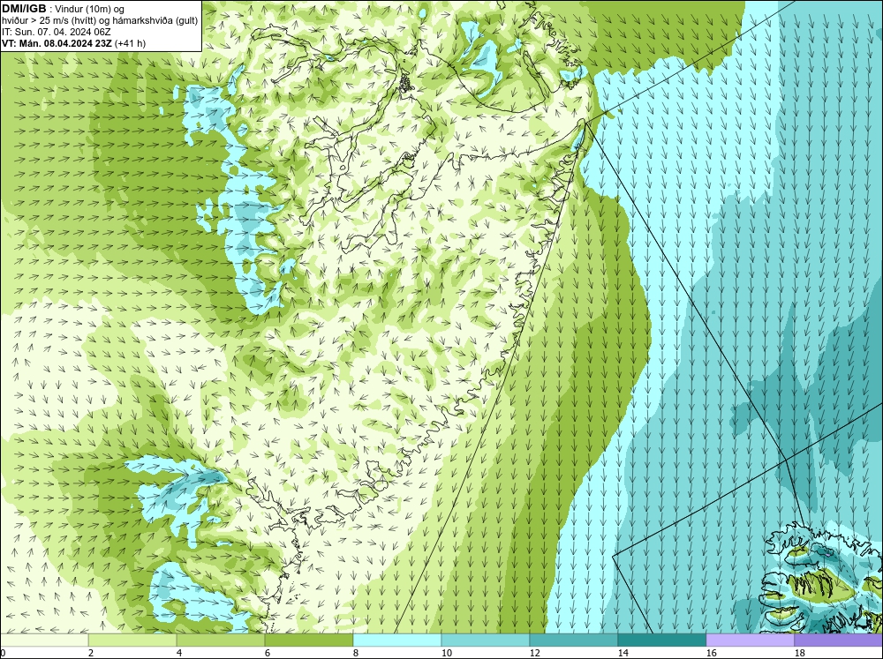Click the valid time 'VT: Mán. 08.04.2024 23Z' line

74,43
